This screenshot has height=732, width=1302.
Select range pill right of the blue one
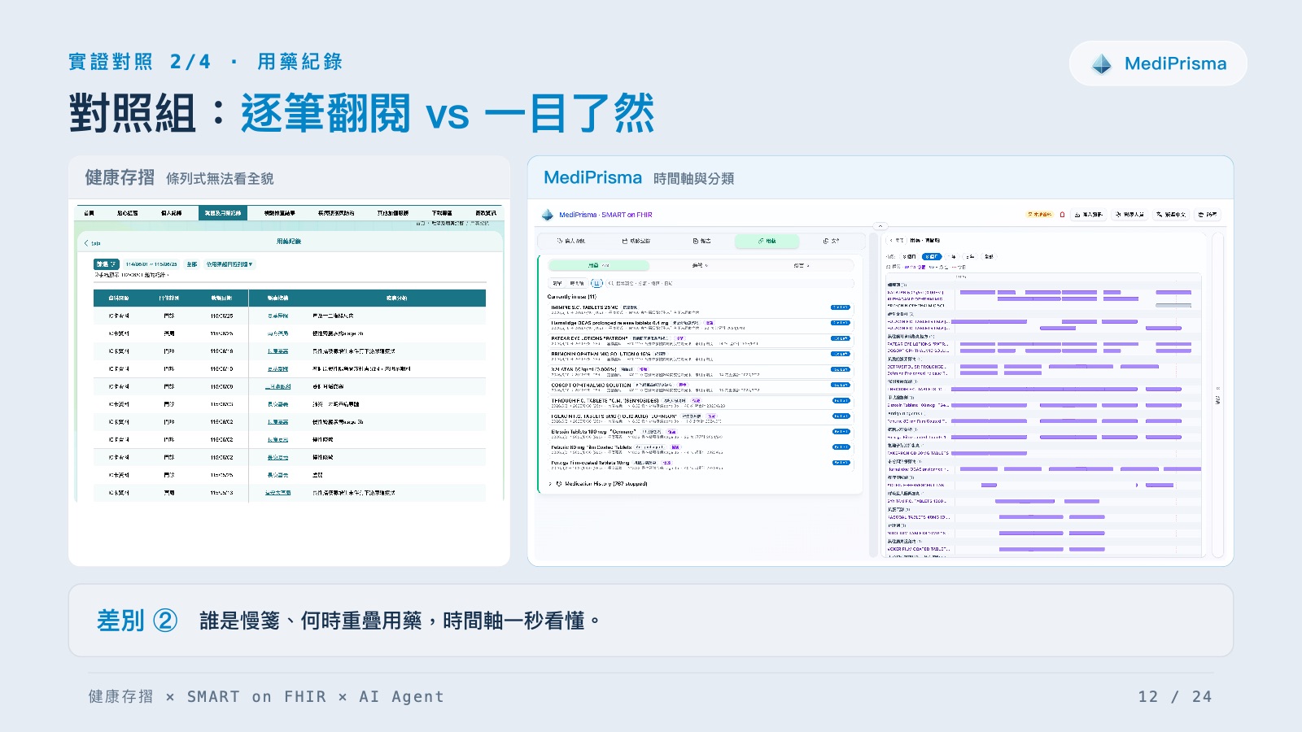pyautogui.click(x=953, y=256)
